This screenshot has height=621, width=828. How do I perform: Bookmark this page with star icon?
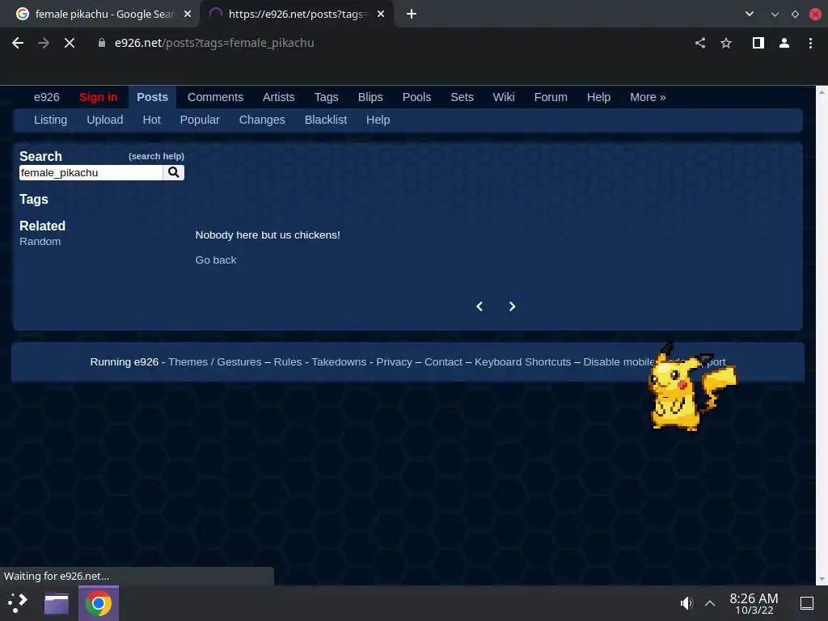(x=726, y=43)
